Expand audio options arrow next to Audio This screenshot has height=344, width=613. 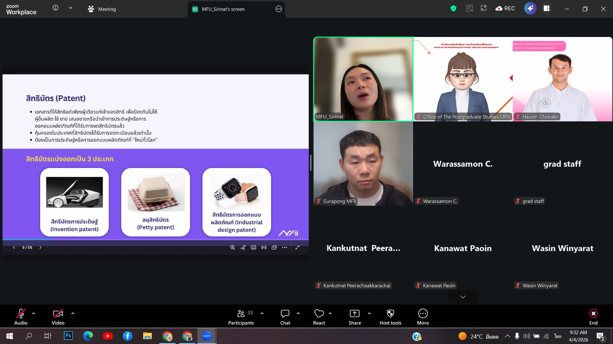coord(34,313)
